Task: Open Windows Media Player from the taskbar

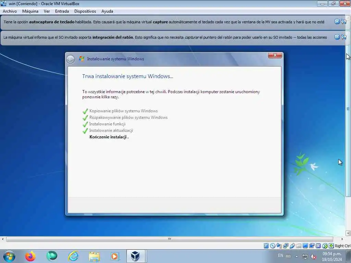Action: (x=115, y=256)
